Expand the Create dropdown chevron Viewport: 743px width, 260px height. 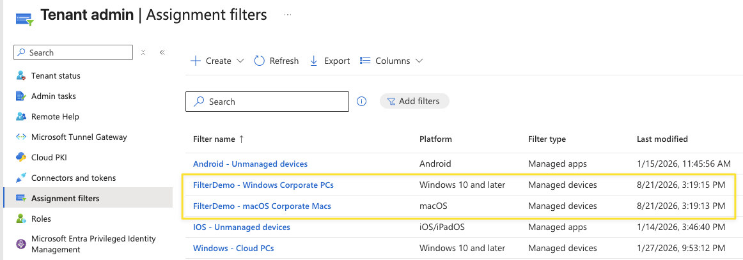(240, 61)
